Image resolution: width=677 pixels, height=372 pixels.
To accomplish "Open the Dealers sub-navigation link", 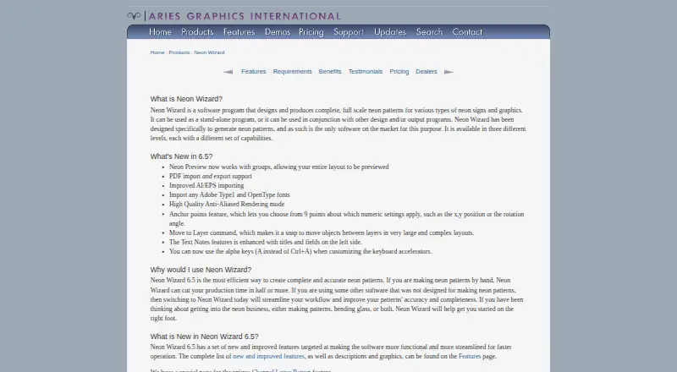I will 427,72.
